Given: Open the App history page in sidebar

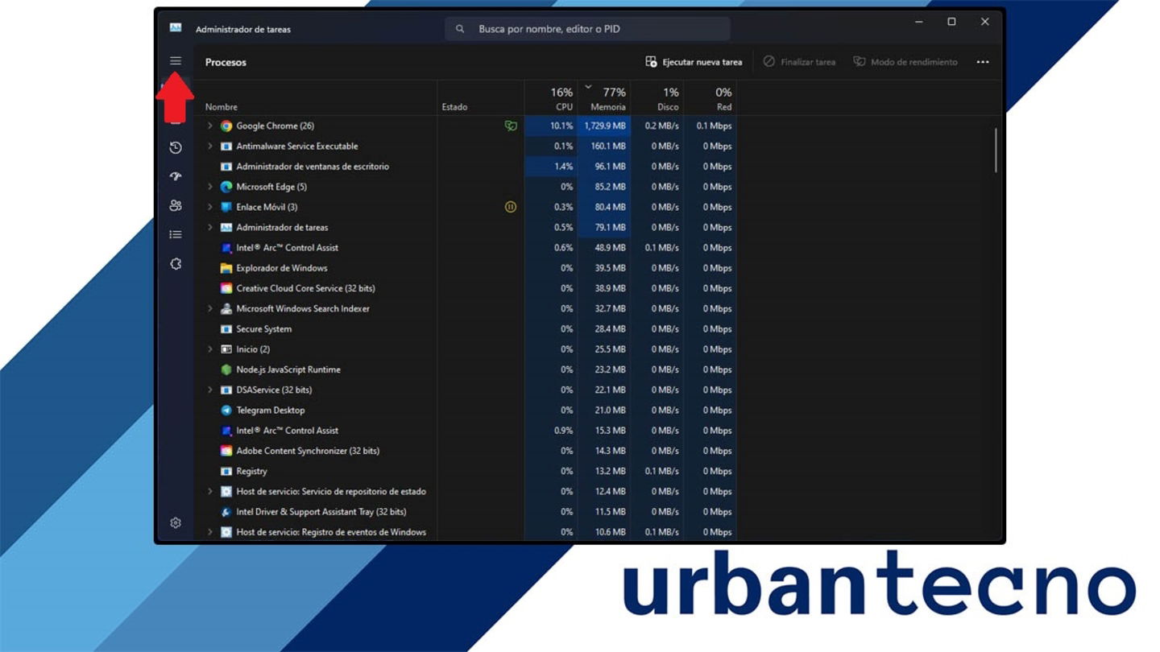Looking at the screenshot, I should pos(176,148).
